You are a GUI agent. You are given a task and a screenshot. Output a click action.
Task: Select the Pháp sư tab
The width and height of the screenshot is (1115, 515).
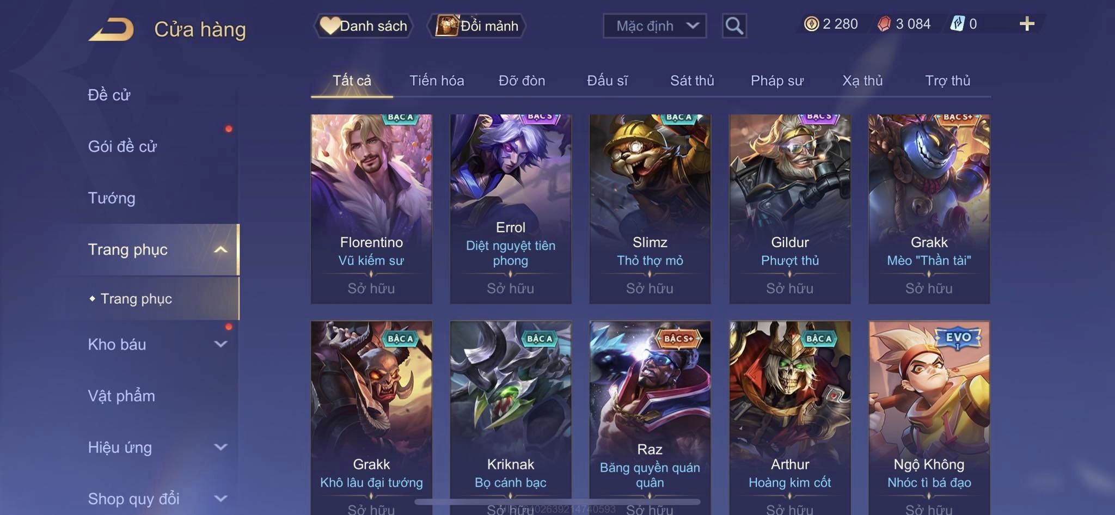pos(777,81)
